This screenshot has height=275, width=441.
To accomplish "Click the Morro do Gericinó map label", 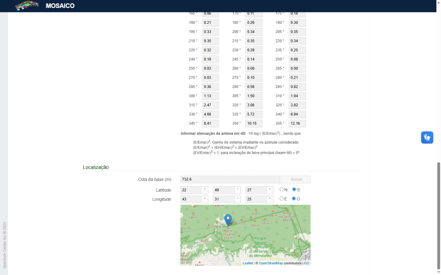I will click(x=287, y=216).
